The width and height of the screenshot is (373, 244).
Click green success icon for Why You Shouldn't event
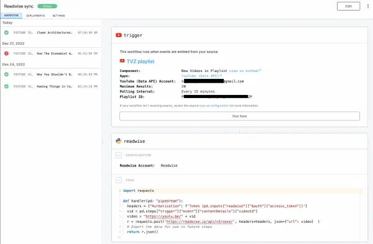tap(6, 75)
